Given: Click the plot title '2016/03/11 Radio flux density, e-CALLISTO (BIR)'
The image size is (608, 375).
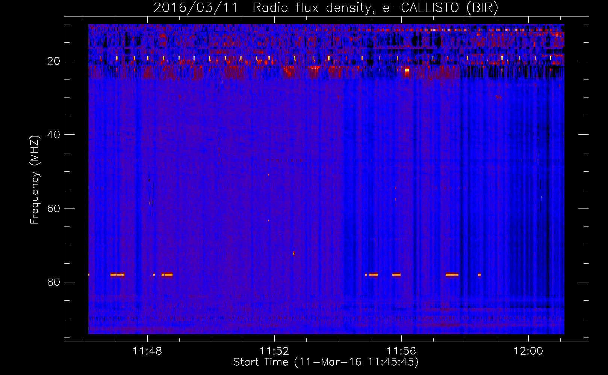Looking at the screenshot, I should coord(326,7).
